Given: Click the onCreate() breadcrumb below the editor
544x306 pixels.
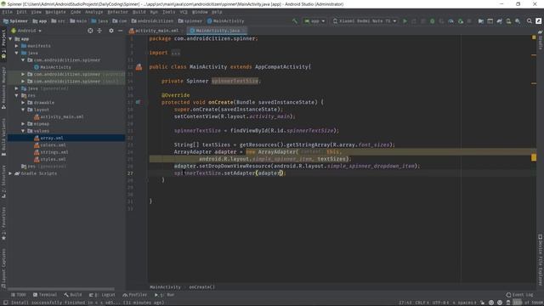Looking at the screenshot, I should pyautogui.click(x=202, y=287).
